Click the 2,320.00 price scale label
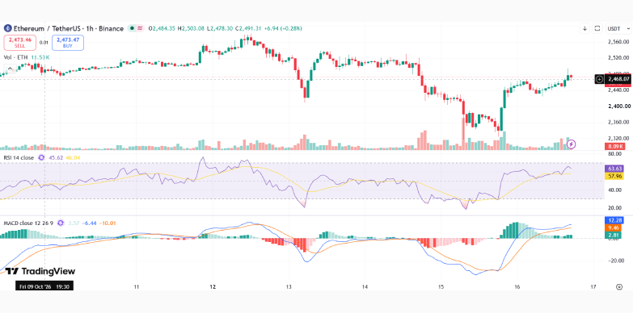This screenshot has height=313, width=633. tap(619, 138)
